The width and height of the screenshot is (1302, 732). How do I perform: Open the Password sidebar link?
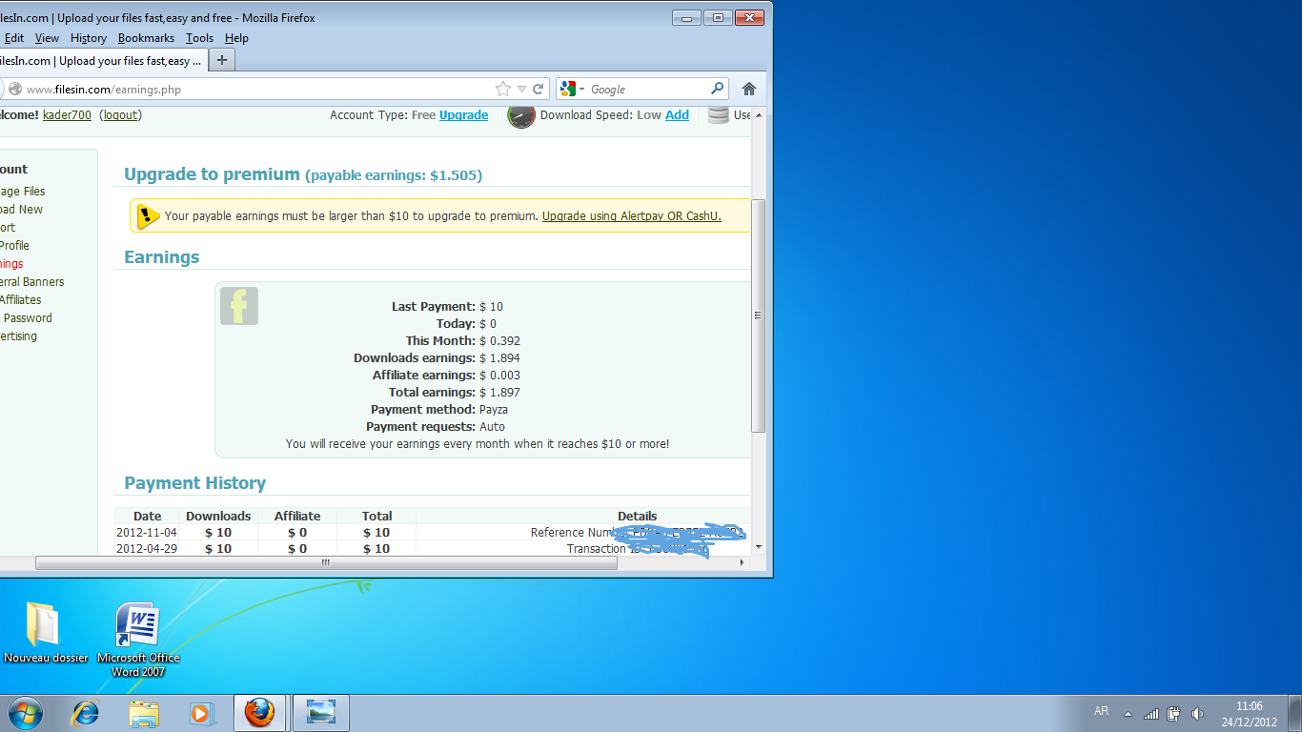click(x=28, y=318)
